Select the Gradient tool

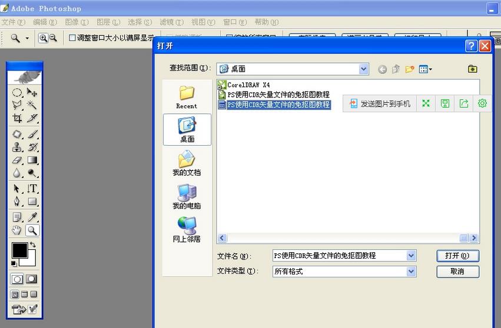pos(32,160)
